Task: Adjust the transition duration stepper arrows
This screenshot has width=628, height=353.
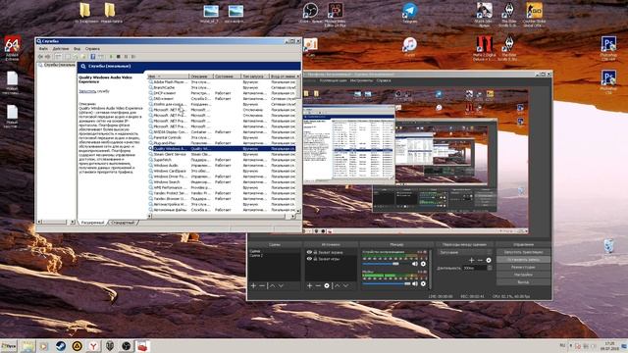Action: pyautogui.click(x=490, y=268)
